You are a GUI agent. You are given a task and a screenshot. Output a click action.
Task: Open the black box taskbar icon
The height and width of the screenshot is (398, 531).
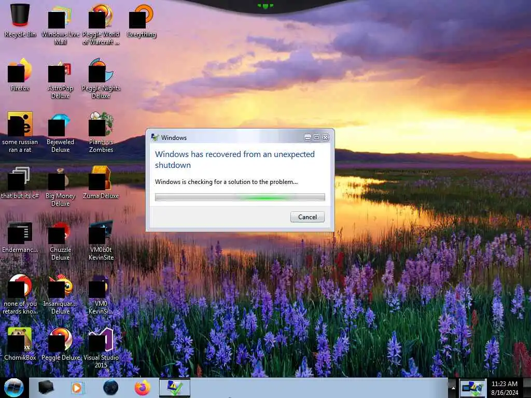click(x=46, y=388)
